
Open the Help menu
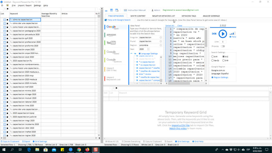coord(46,6)
